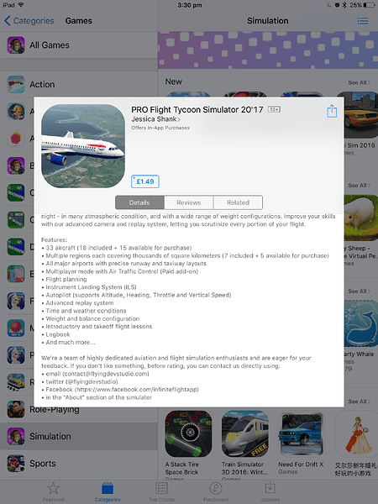Expand See All for New section
Viewport: 378px width, 504px height.
coord(359,82)
